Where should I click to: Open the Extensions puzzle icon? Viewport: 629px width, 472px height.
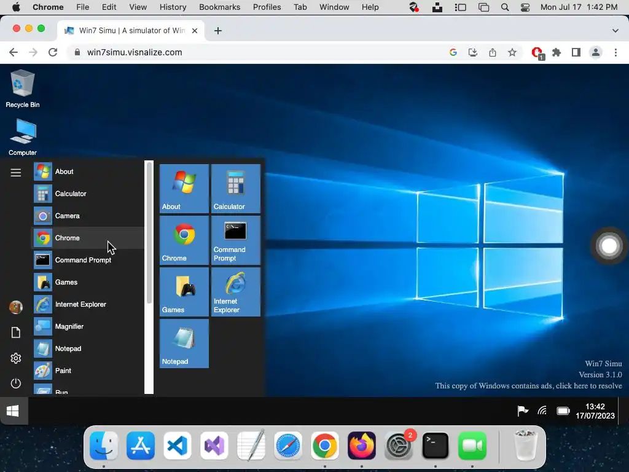pyautogui.click(x=557, y=52)
